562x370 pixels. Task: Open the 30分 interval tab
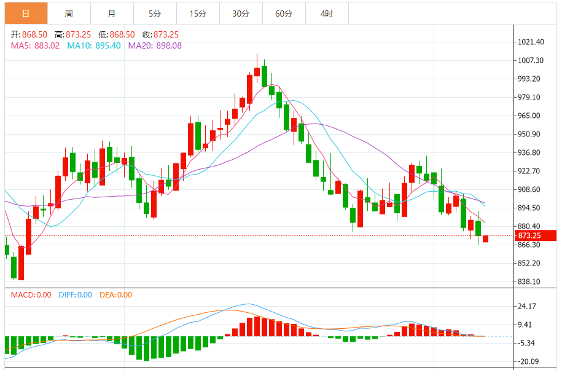pyautogui.click(x=241, y=14)
